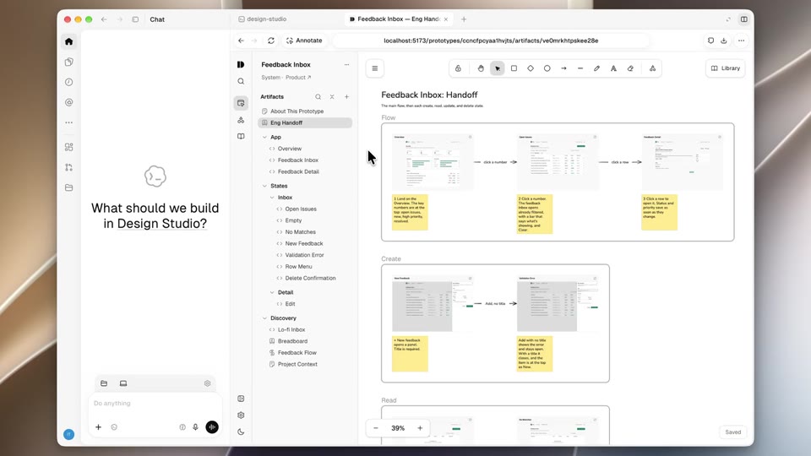
Task: Select the Text tool
Action: (613, 68)
